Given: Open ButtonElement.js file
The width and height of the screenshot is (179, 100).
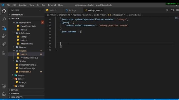Looking at the screenshot, I should (x=27, y=68).
